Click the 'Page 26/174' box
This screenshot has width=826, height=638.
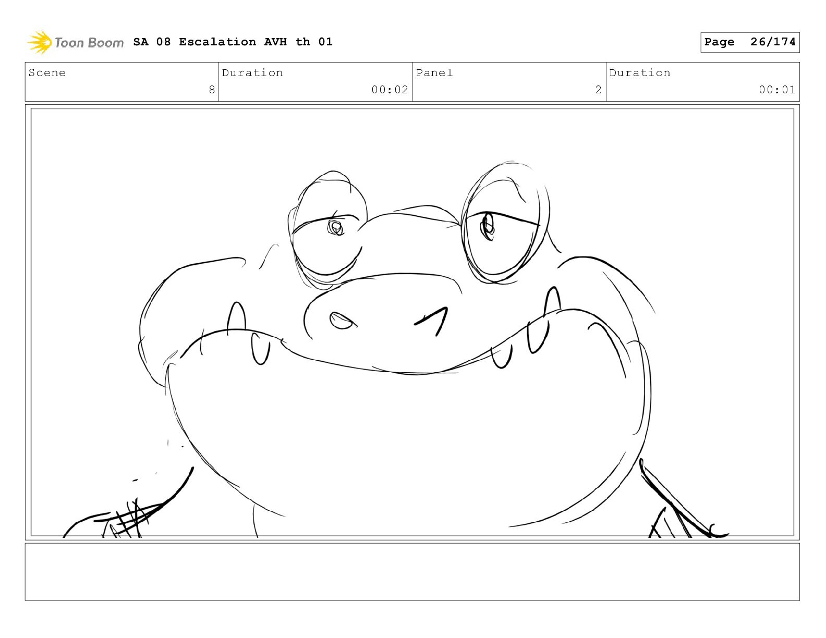pos(750,42)
